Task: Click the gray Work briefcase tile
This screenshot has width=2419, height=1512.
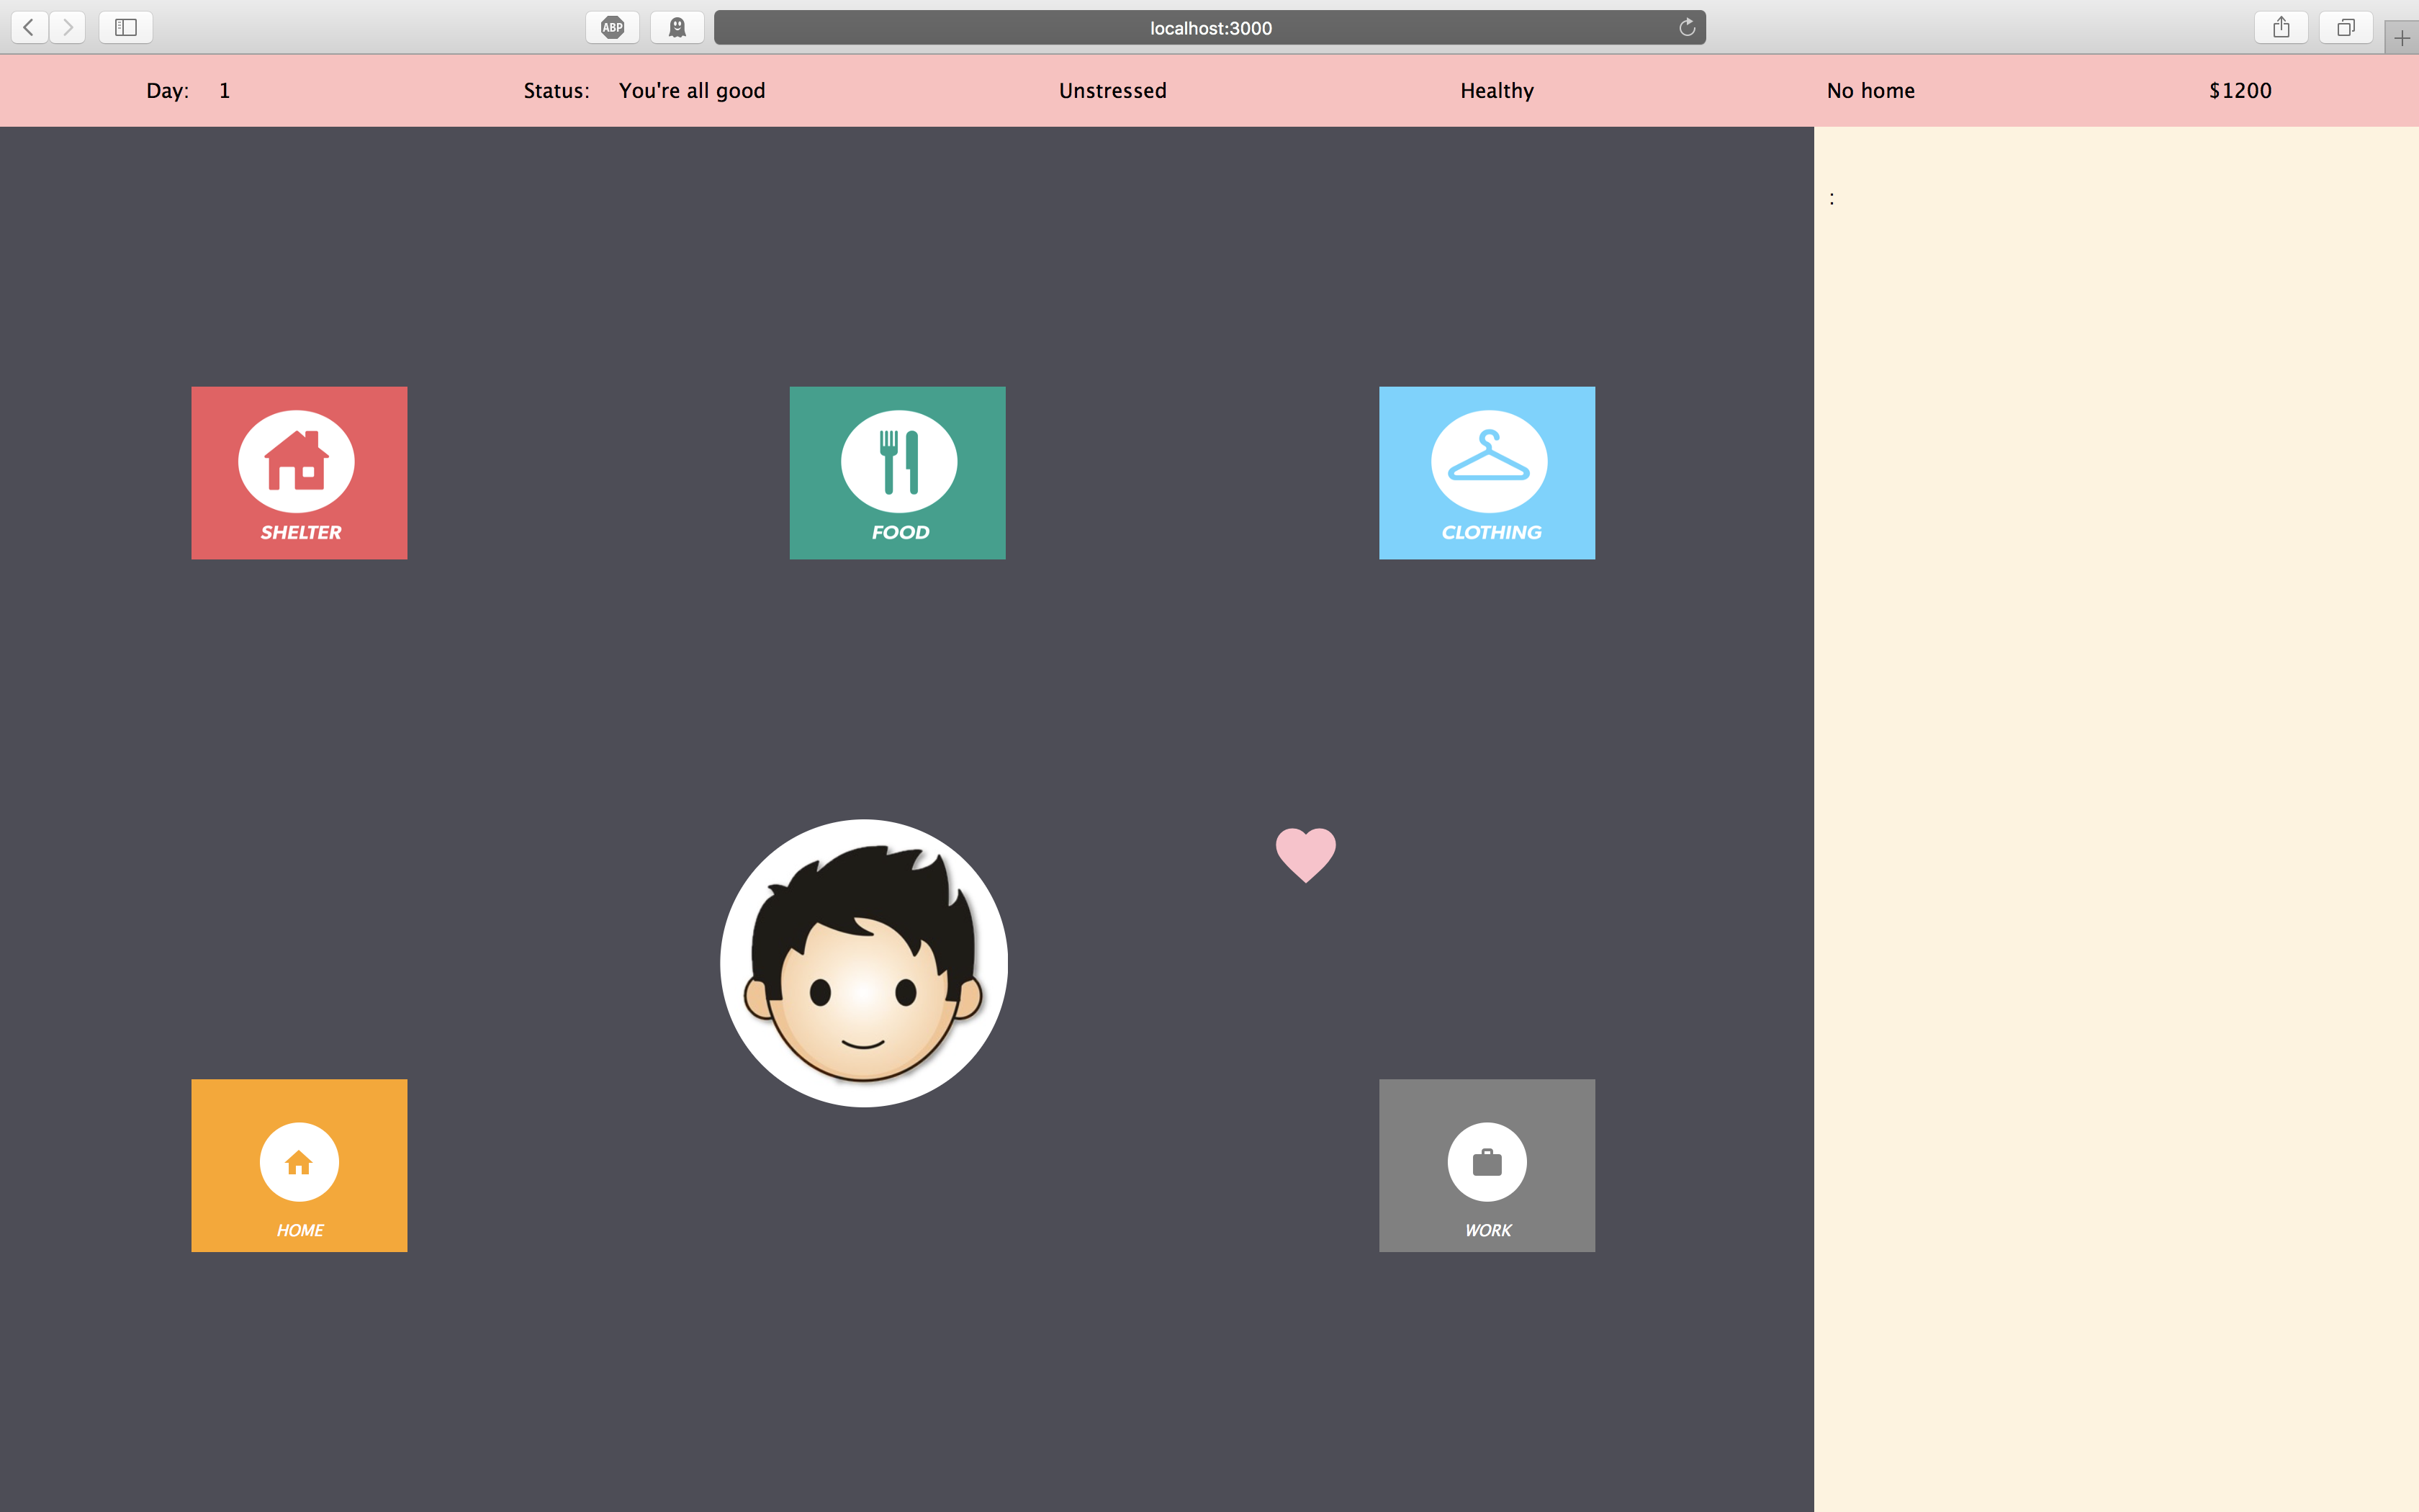Action: pos(1487,1165)
